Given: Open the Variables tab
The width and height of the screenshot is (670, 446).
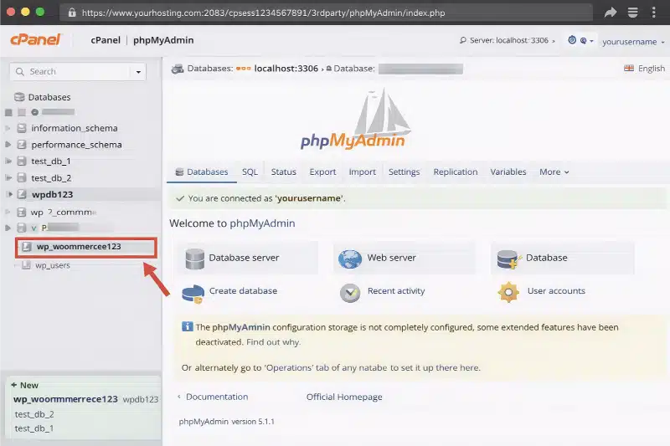Looking at the screenshot, I should pos(508,172).
